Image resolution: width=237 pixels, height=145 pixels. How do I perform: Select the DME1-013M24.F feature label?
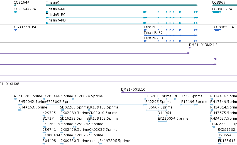click(x=203, y=45)
